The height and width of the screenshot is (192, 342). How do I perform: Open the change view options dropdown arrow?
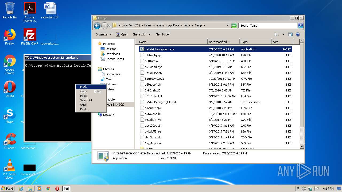pyautogui.click(x=283, y=34)
